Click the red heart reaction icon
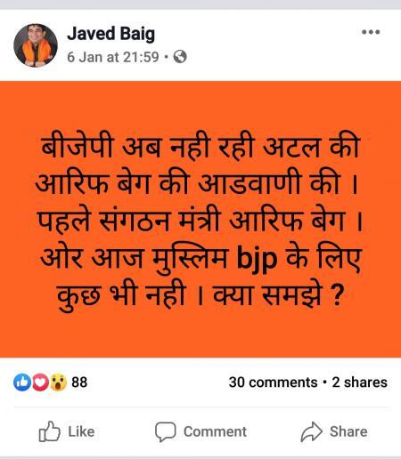 40,382
